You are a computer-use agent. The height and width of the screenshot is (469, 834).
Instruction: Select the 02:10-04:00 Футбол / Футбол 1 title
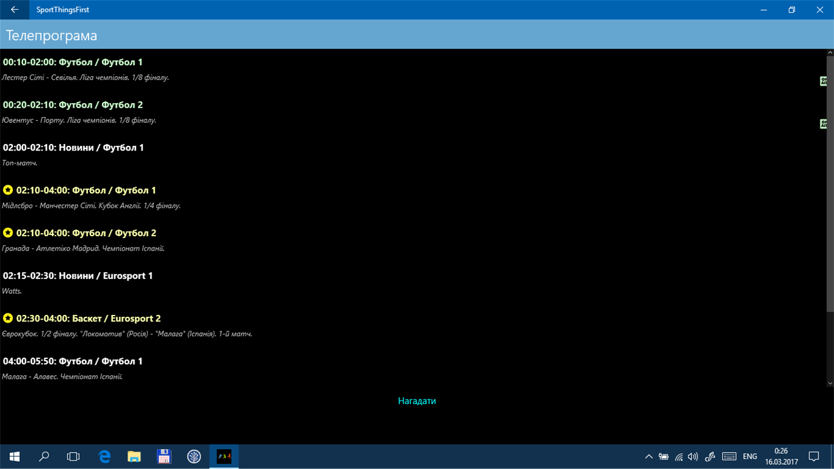pyautogui.click(x=86, y=190)
